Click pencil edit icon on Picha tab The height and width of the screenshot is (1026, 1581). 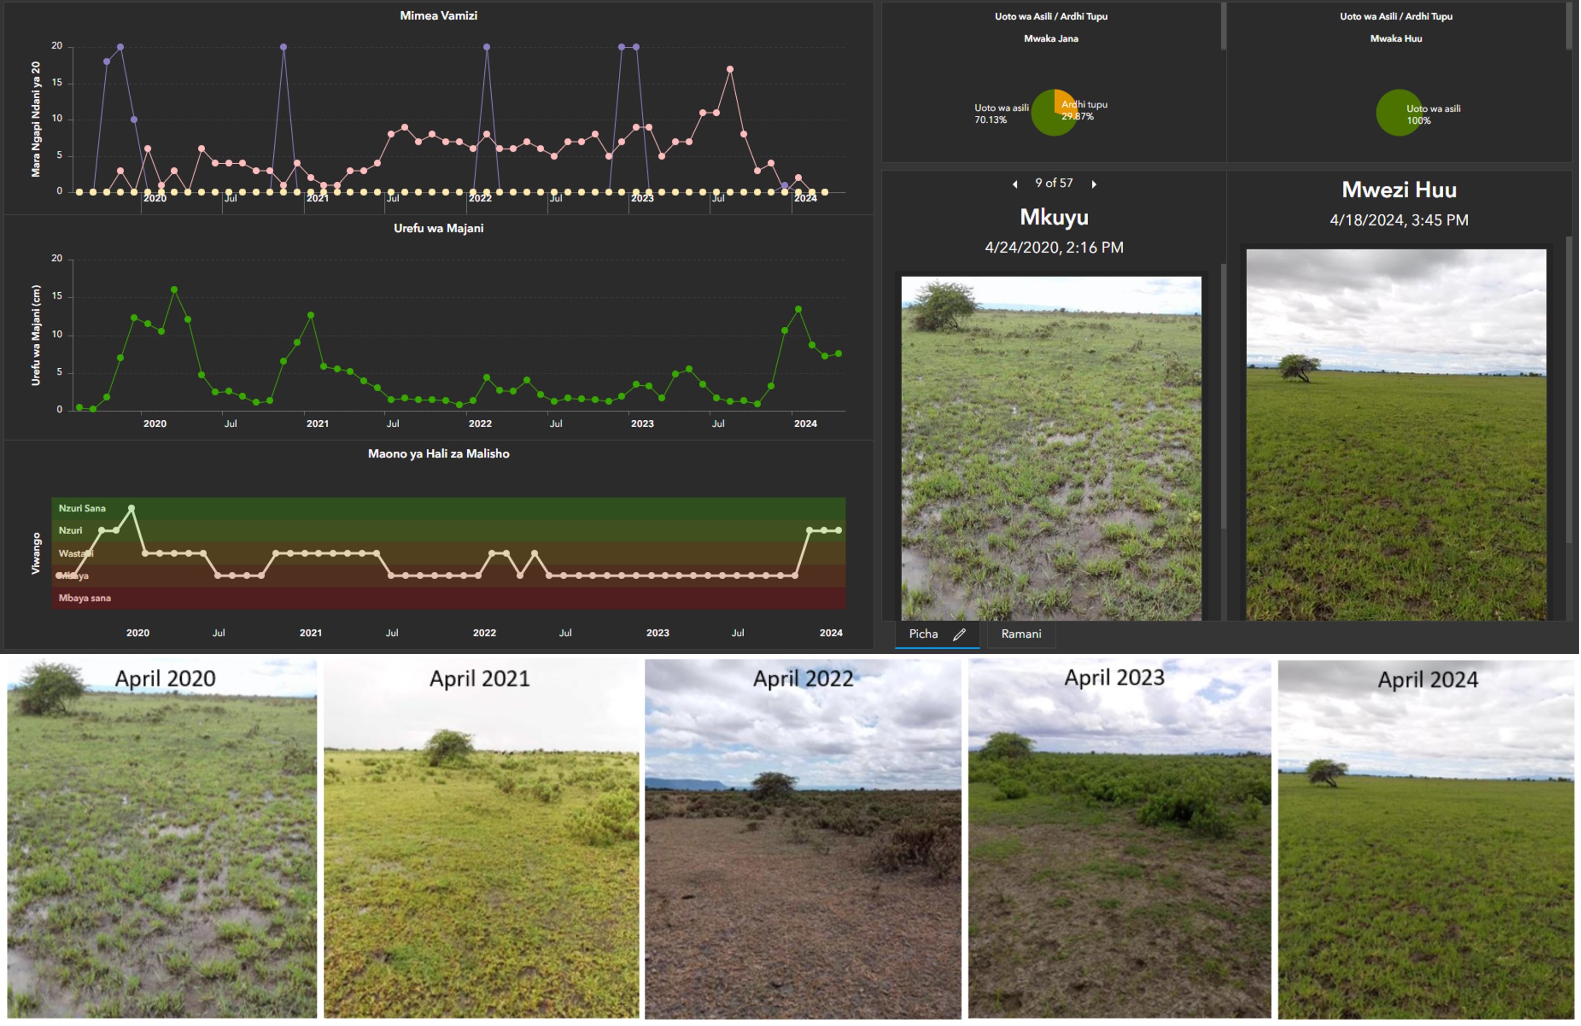(x=959, y=634)
